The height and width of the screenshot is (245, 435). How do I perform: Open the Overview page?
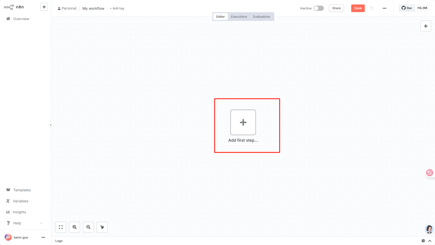[x=21, y=19]
